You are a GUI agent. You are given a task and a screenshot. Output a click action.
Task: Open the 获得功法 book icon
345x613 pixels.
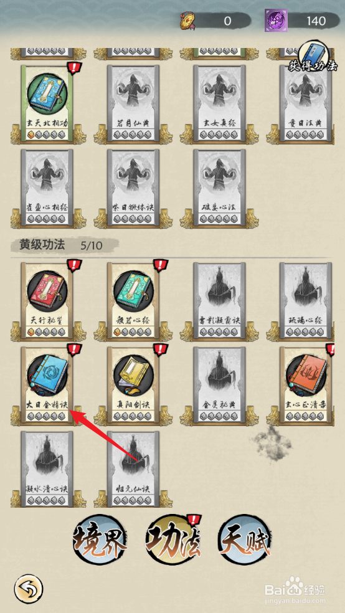point(314,56)
